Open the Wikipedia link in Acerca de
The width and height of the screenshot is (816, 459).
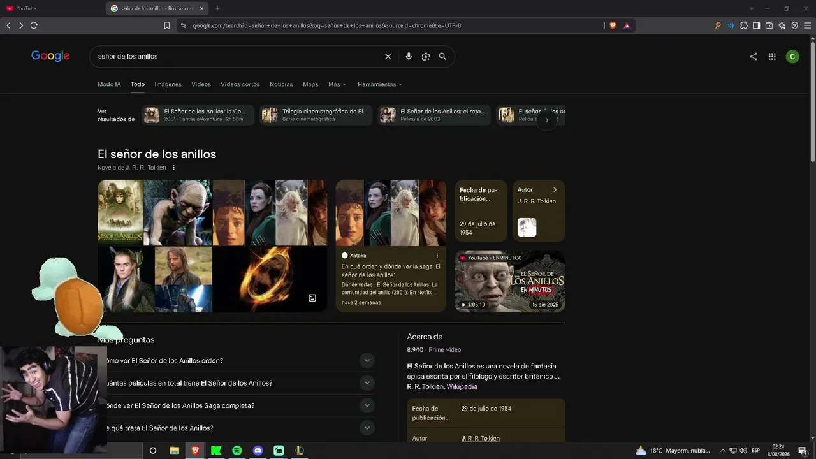point(462,387)
